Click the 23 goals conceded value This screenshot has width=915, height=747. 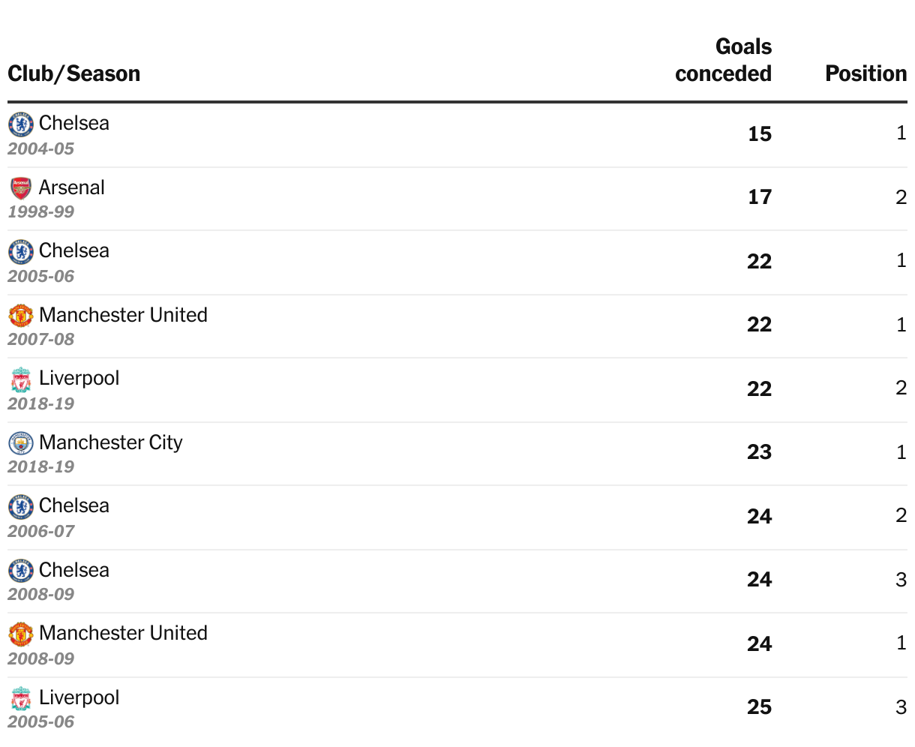759,452
